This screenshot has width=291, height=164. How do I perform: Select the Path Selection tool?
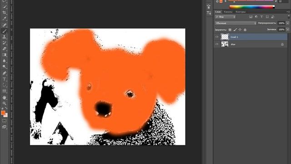(x=5, y=85)
